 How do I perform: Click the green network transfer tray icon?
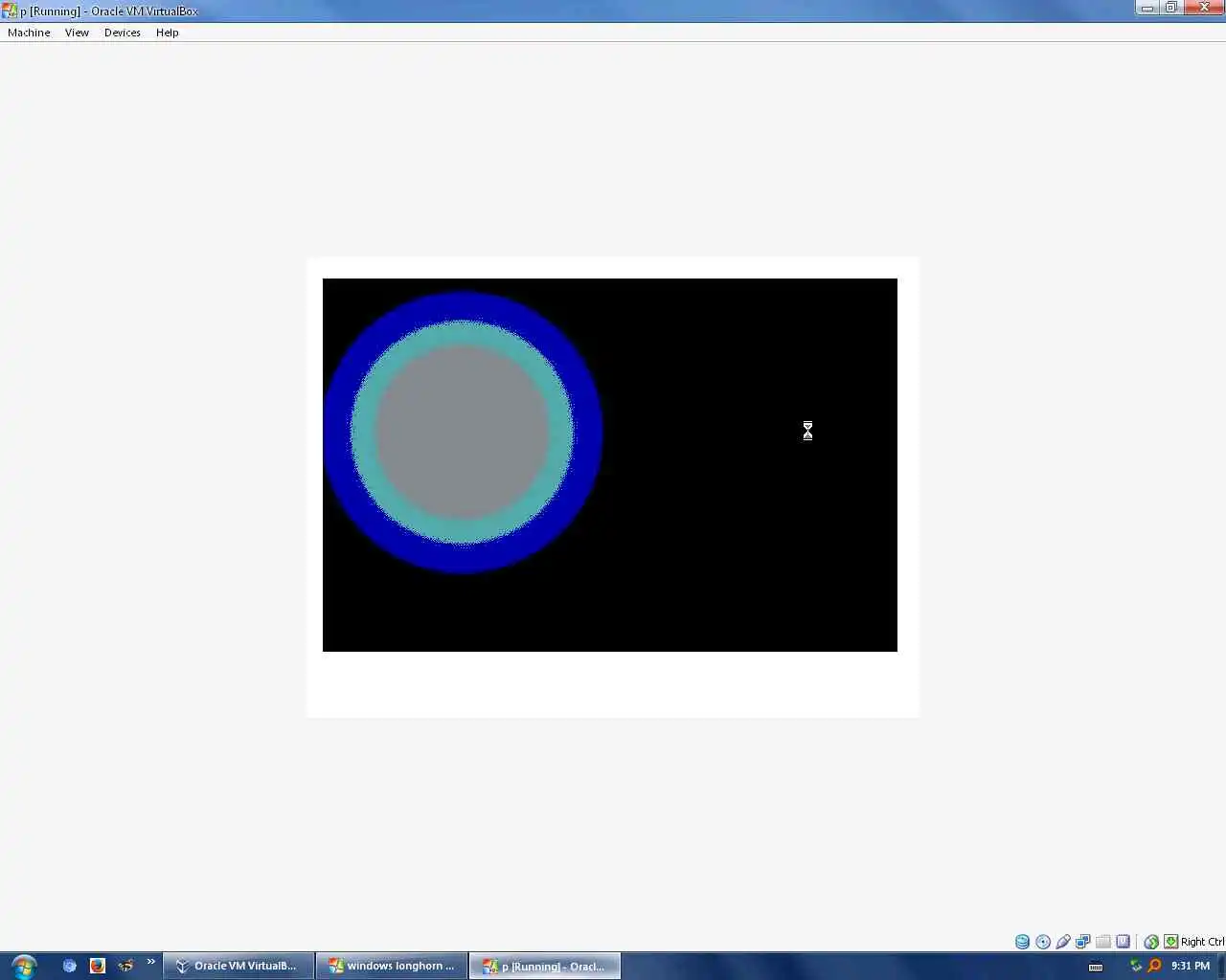pos(1136,966)
